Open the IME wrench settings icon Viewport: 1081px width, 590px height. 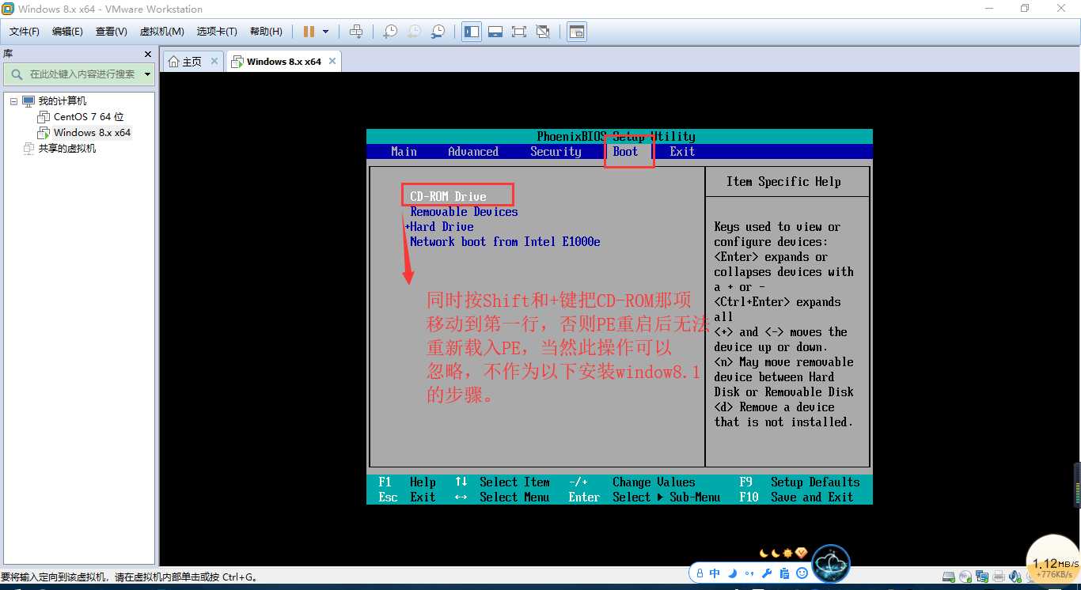click(x=765, y=573)
